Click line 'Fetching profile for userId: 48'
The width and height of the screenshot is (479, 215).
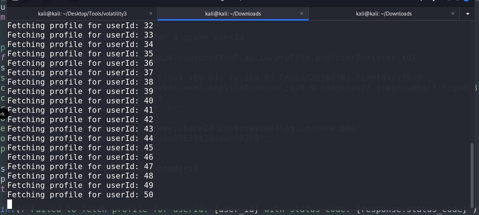point(80,176)
